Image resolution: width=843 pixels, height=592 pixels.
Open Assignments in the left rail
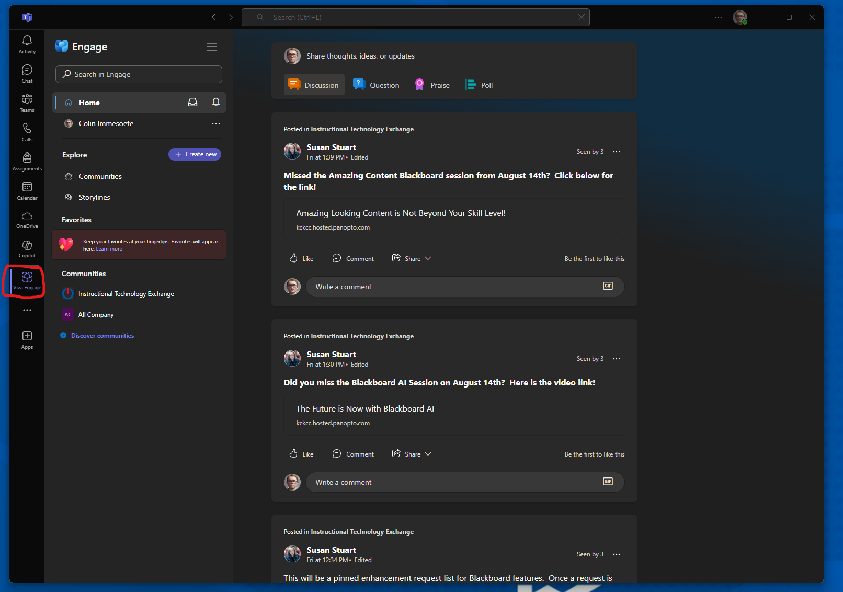(27, 161)
